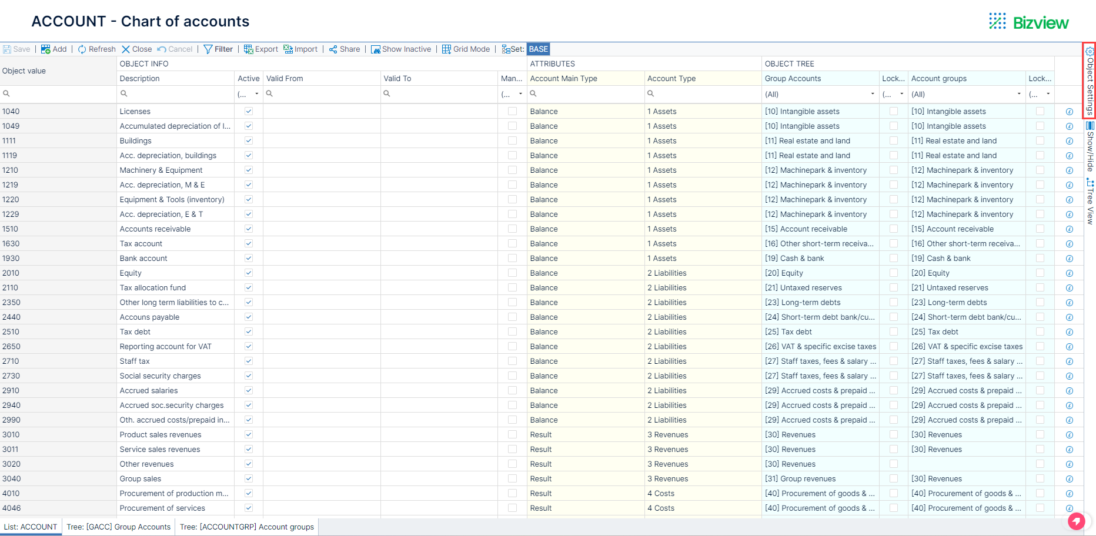Open Account groups (All) filter dropdown

(x=1018, y=94)
